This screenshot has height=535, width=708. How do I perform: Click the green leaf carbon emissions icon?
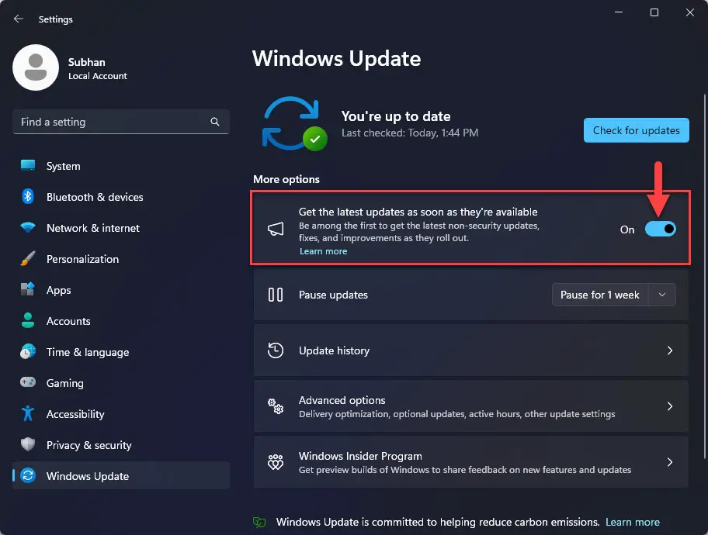tap(259, 523)
